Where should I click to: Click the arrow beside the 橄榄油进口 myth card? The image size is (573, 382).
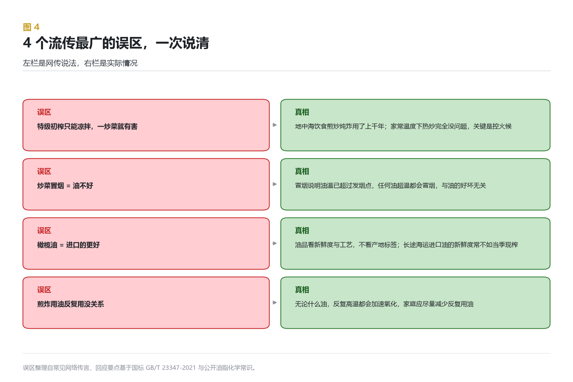tap(275, 244)
